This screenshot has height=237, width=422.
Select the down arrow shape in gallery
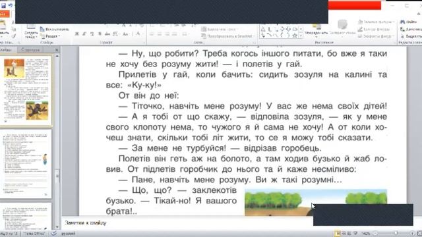coord(288,29)
